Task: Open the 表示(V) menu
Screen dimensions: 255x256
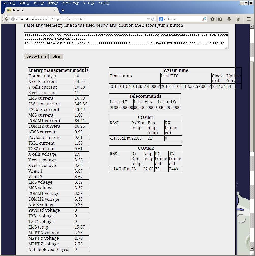Action: coord(38,3)
